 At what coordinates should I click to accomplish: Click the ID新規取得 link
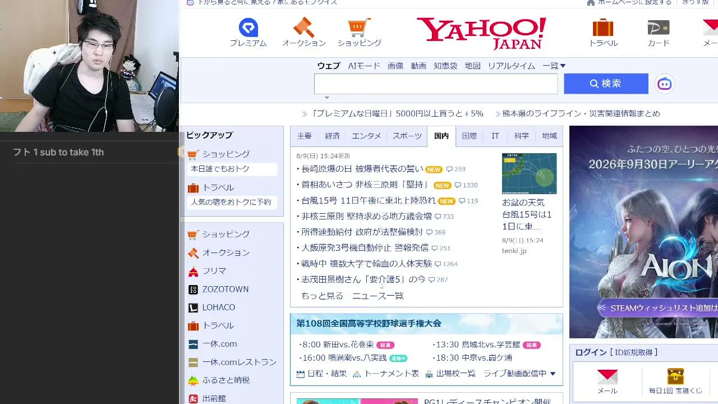click(633, 352)
